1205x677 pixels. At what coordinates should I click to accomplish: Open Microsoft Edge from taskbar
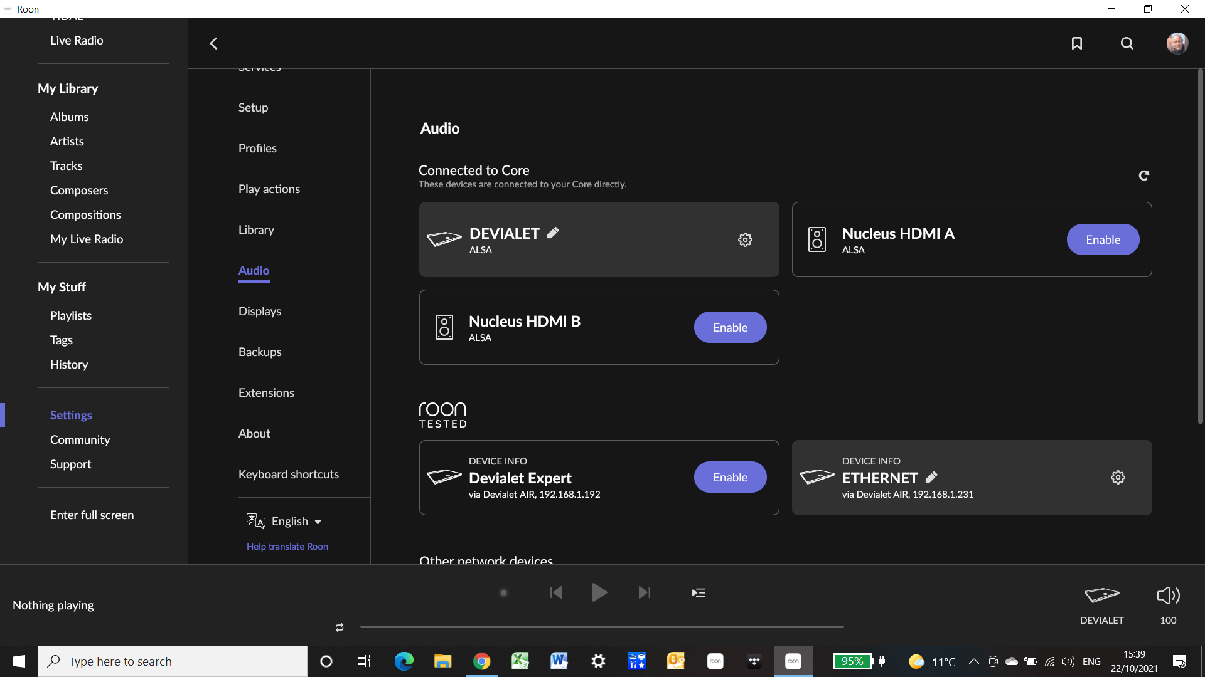point(404,661)
